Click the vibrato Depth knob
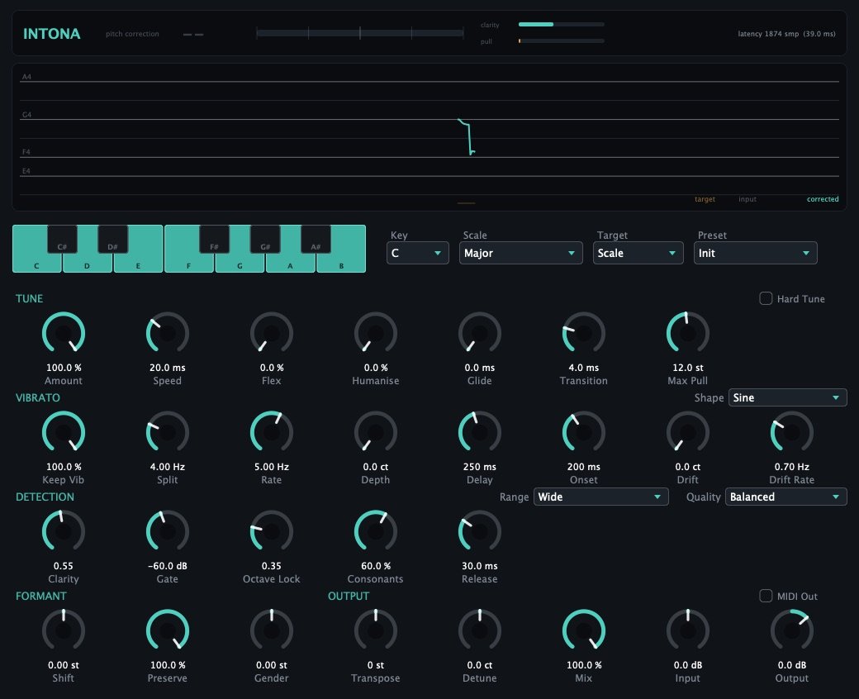 pyautogui.click(x=375, y=431)
